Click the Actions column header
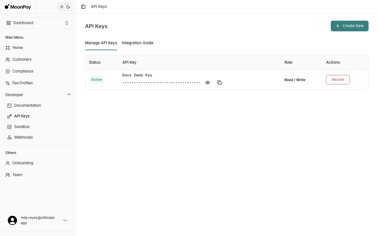 (x=333, y=62)
